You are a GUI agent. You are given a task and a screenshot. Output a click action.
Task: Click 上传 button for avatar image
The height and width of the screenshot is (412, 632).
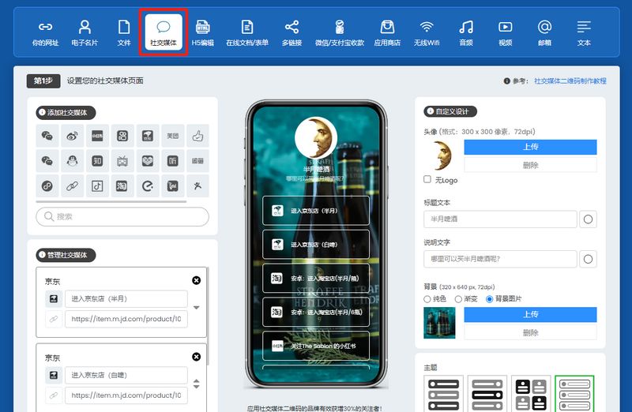(530, 147)
